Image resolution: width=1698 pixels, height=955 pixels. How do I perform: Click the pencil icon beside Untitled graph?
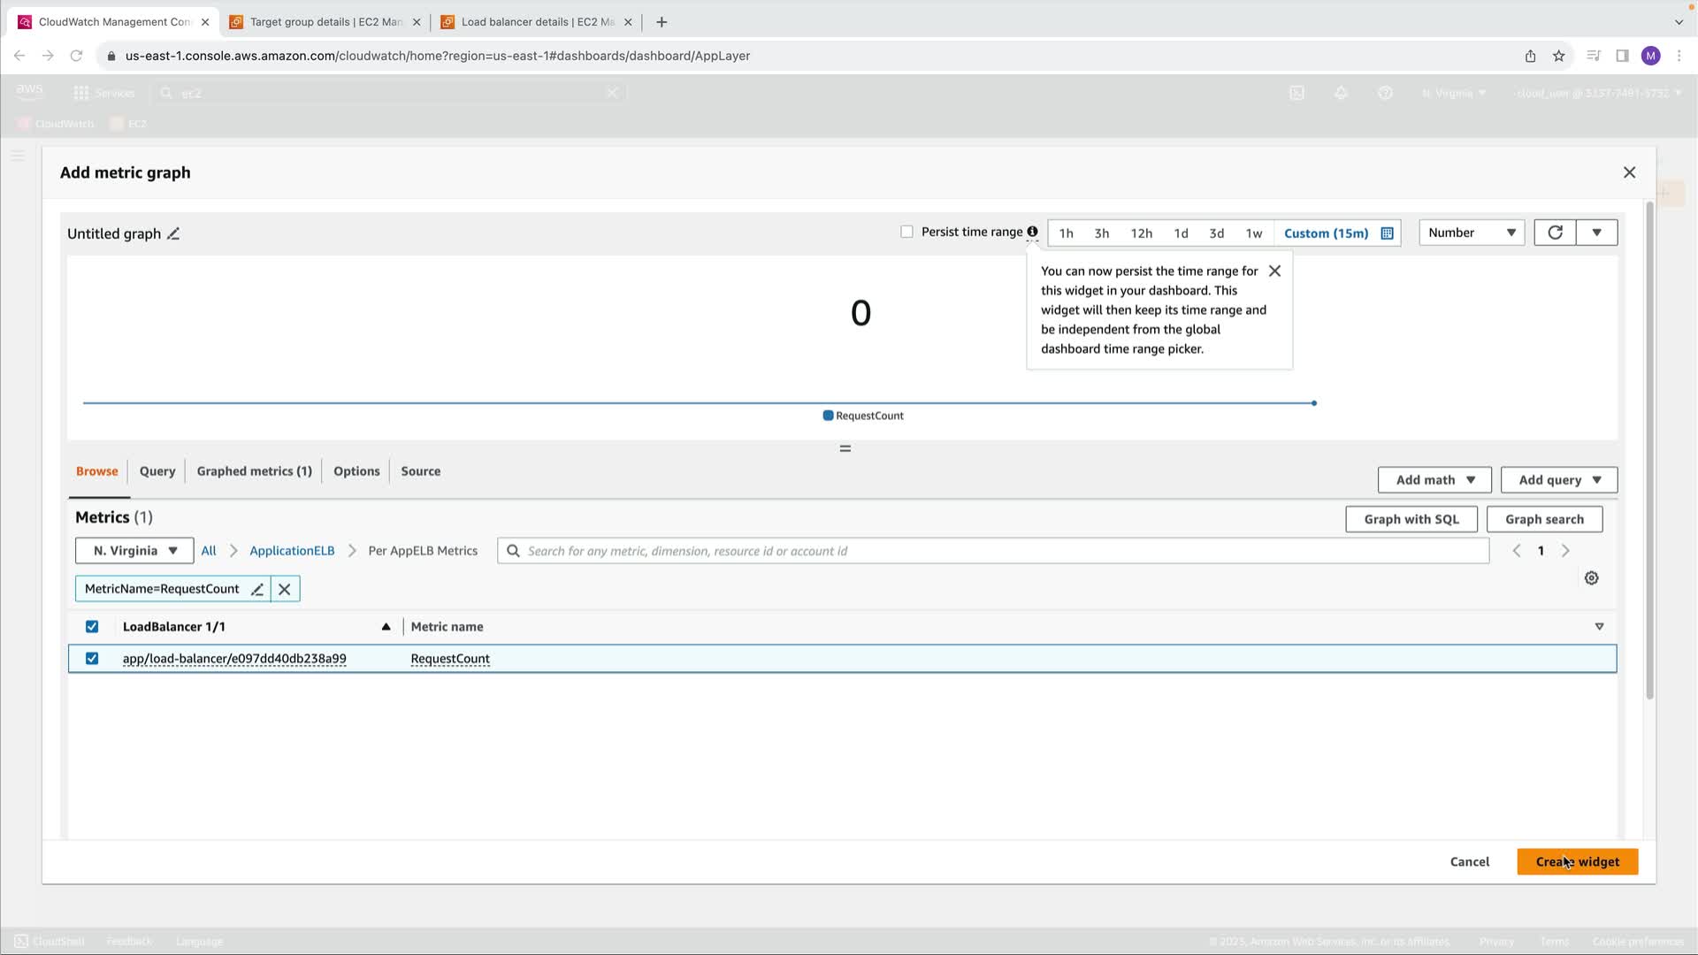(173, 234)
